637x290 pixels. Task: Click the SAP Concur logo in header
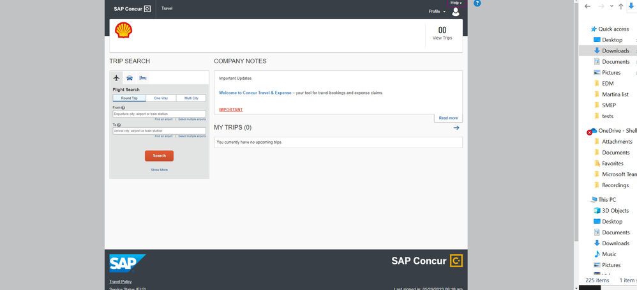[x=132, y=8]
